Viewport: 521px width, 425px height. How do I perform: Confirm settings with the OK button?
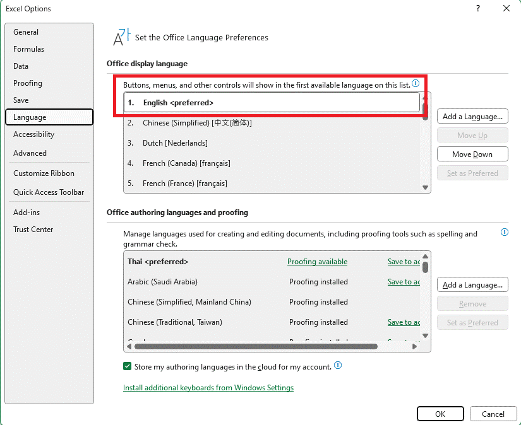pyautogui.click(x=440, y=414)
